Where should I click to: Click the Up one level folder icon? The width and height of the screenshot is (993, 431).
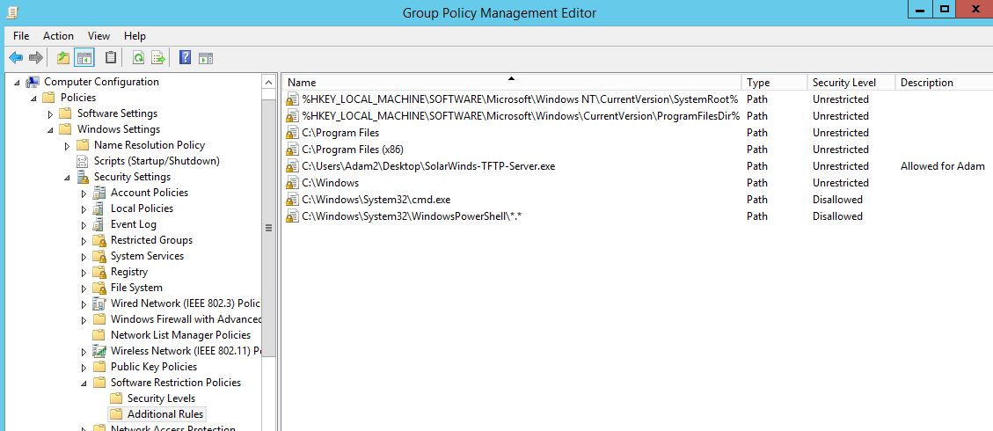[63, 58]
